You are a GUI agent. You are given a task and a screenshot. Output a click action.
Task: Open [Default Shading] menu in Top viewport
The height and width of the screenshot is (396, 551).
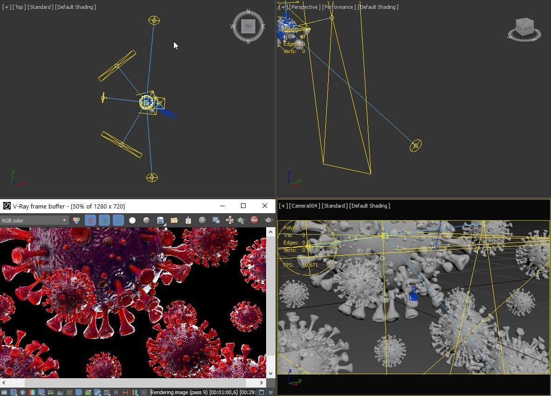(76, 7)
